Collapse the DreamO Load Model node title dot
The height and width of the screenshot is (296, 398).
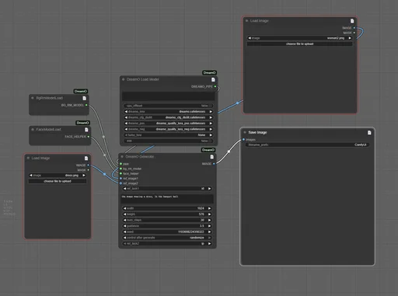tap(124, 79)
